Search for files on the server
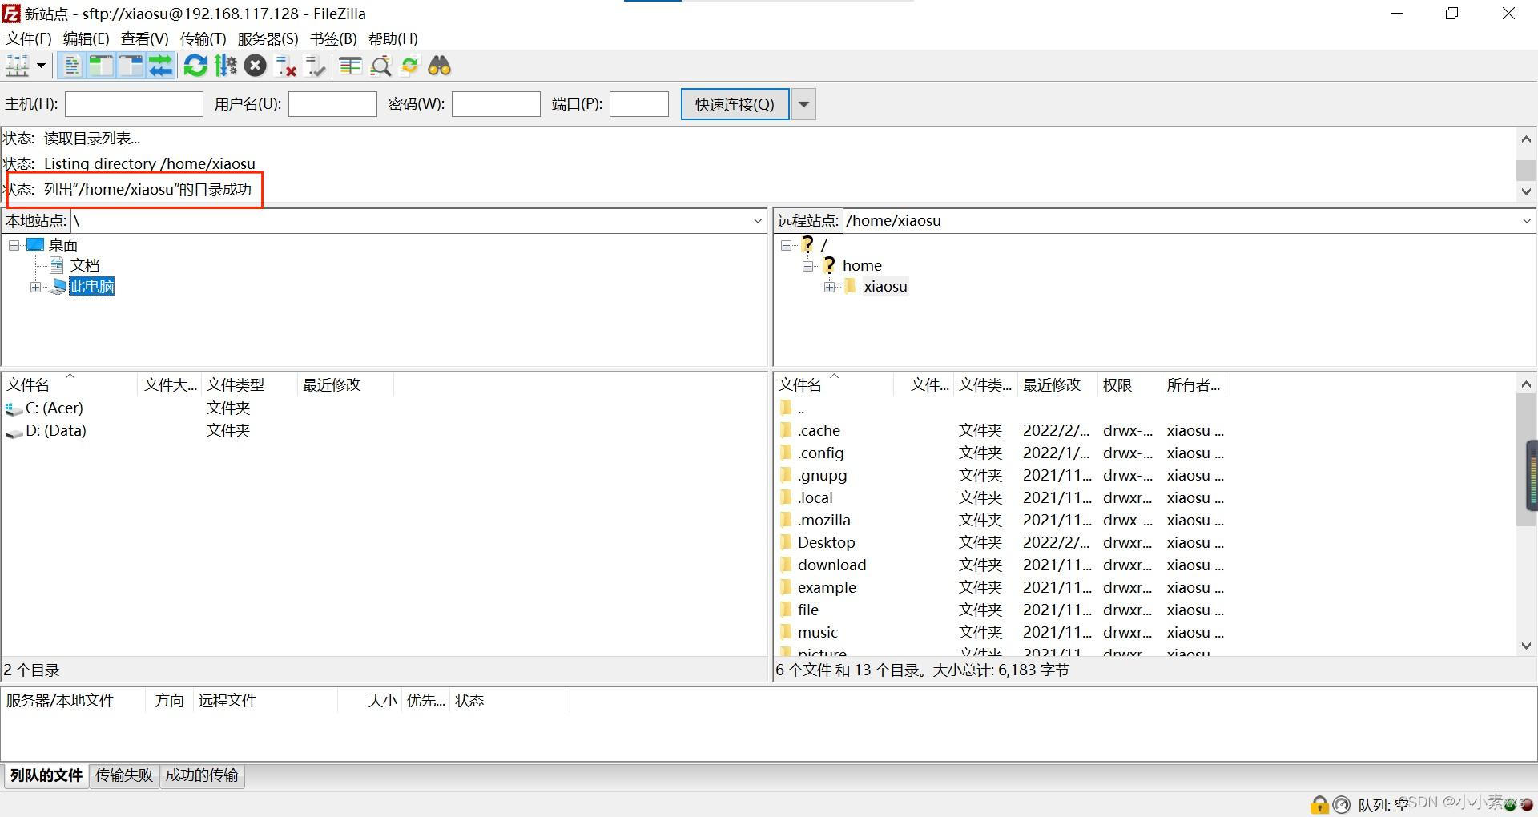 coord(439,65)
